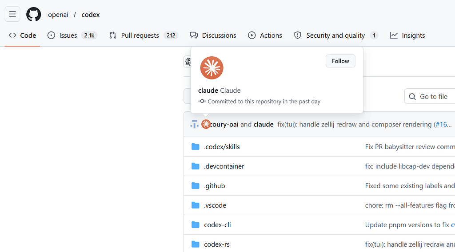The height and width of the screenshot is (252, 455).
Task: Click the GitHub octocat logo
Action: 34,14
